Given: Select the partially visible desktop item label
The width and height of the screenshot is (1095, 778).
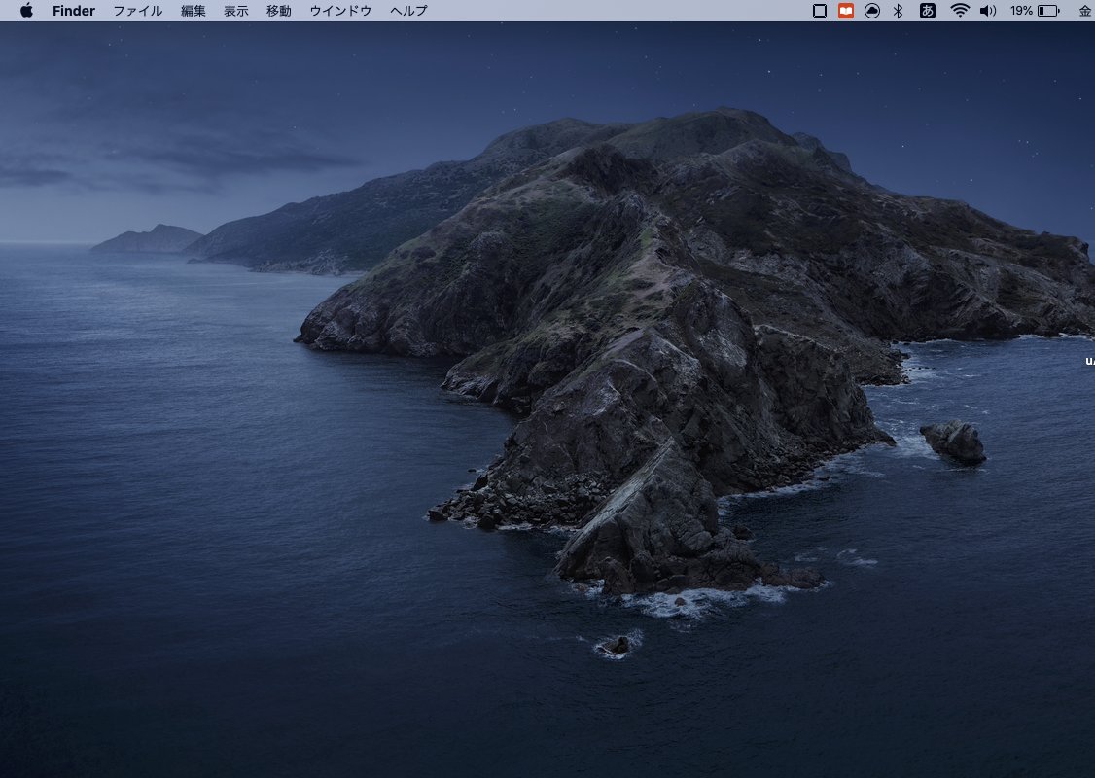Looking at the screenshot, I should coord(1089,362).
